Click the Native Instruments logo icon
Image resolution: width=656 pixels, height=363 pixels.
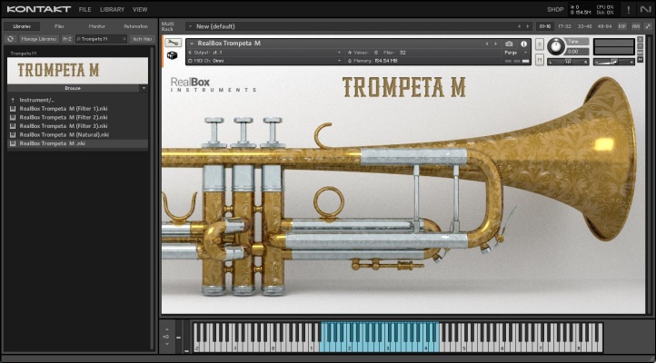click(x=645, y=9)
